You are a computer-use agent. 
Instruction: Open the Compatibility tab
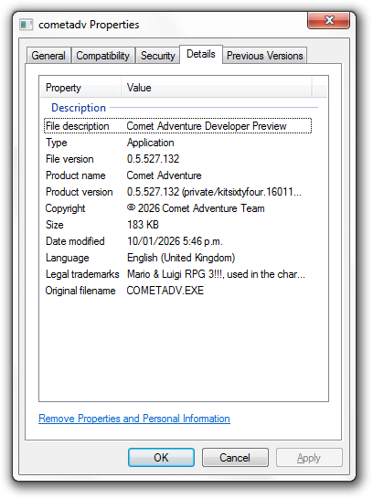pos(102,56)
